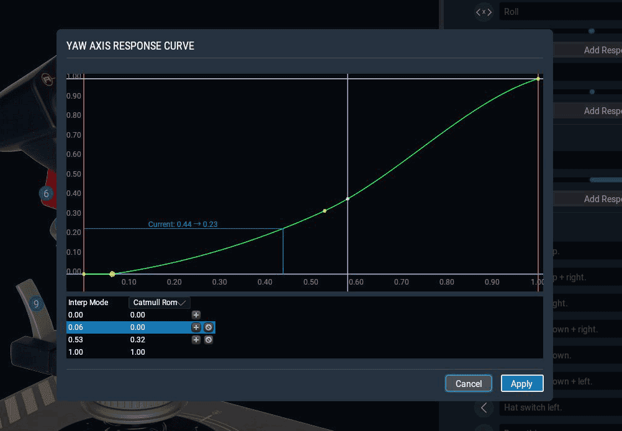Delete the 0.06 curve point with its remove icon
This screenshot has height=431, width=622.
(x=209, y=327)
